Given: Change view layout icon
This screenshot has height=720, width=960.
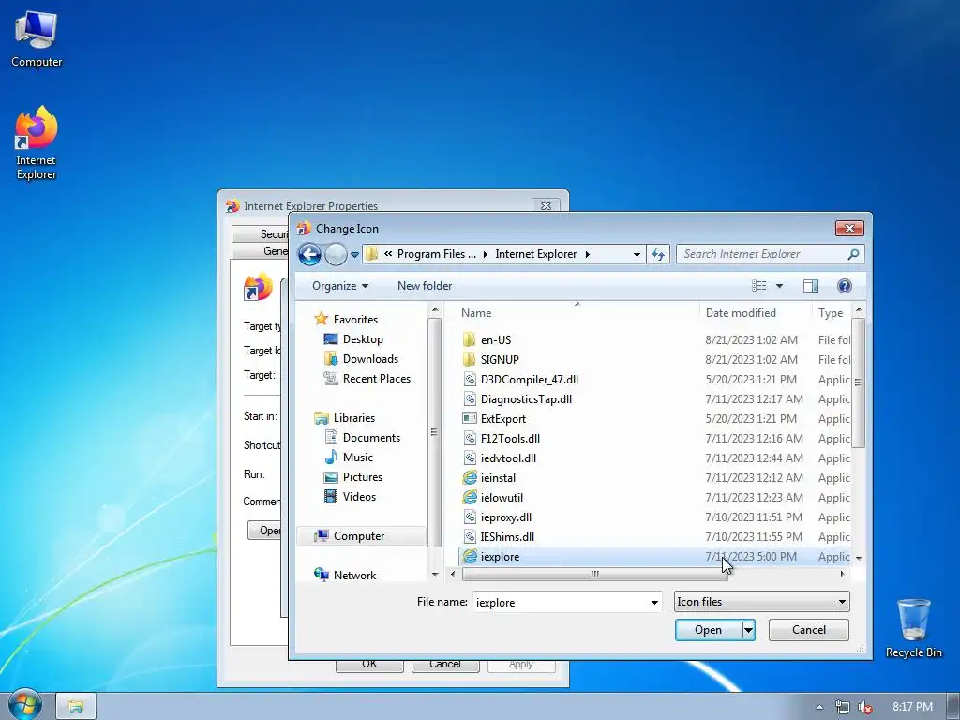Looking at the screenshot, I should [x=759, y=286].
